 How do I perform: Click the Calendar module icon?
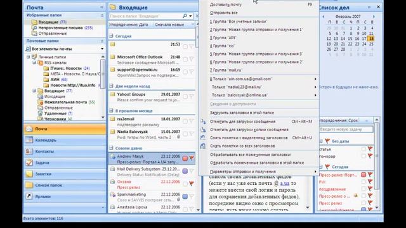click(x=29, y=140)
